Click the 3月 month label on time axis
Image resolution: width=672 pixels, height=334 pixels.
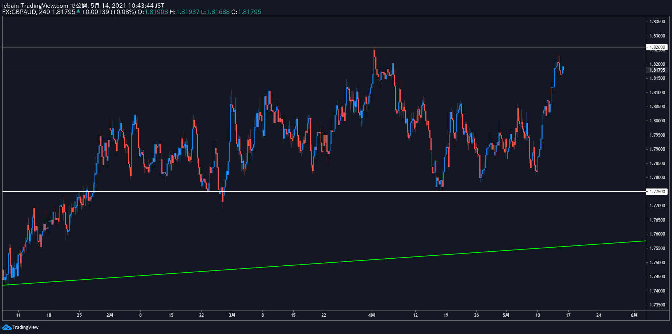tap(232, 315)
